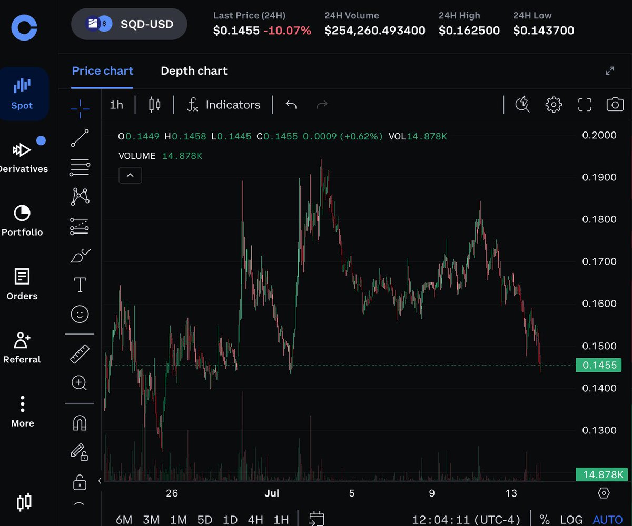Click the 24H High value $0.162500
The height and width of the screenshot is (526, 632).
pyautogui.click(x=469, y=31)
